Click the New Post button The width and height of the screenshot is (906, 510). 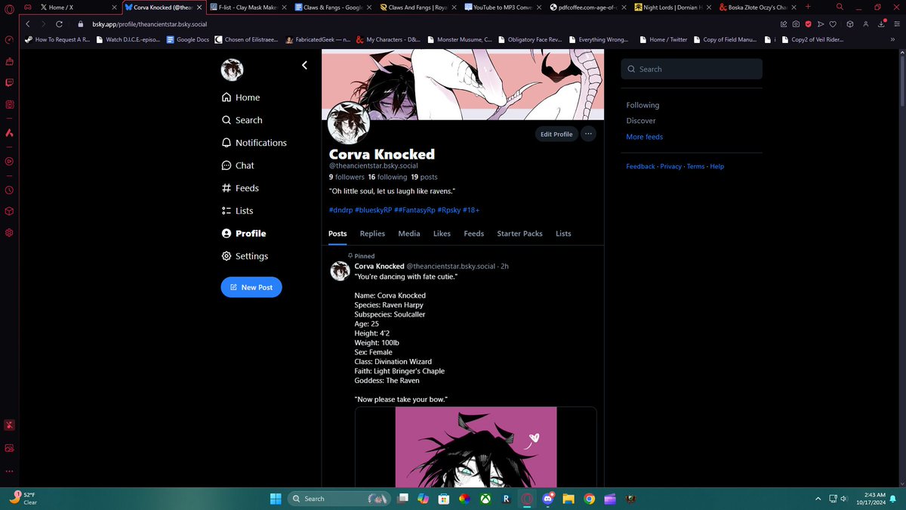pos(251,287)
